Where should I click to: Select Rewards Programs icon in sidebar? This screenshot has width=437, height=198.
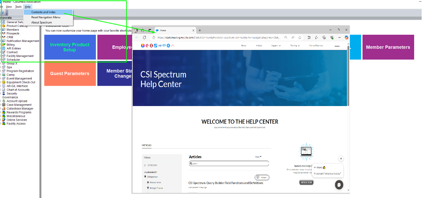(4, 112)
